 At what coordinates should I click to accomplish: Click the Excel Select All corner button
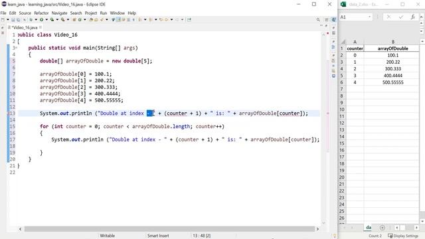click(343, 42)
